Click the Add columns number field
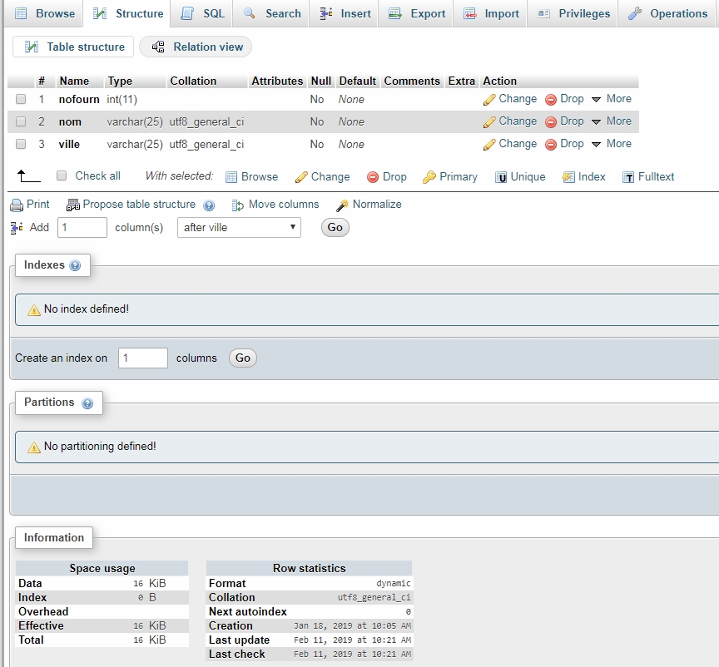This screenshot has height=667, width=719. (x=82, y=227)
